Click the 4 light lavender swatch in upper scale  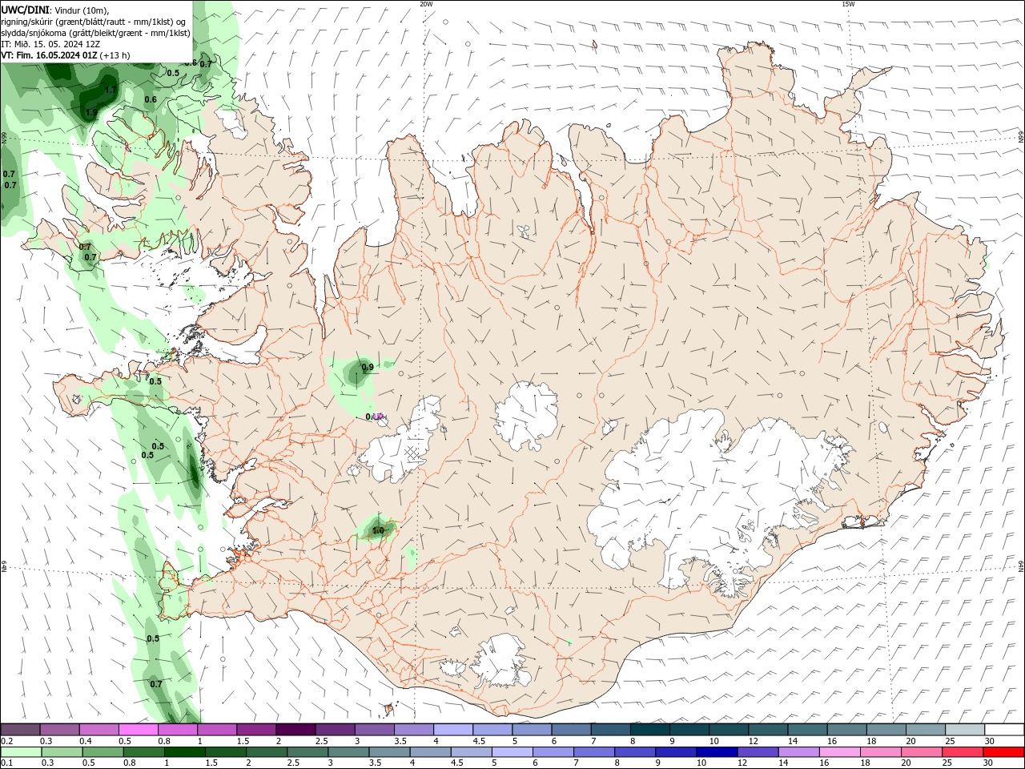pos(453,730)
